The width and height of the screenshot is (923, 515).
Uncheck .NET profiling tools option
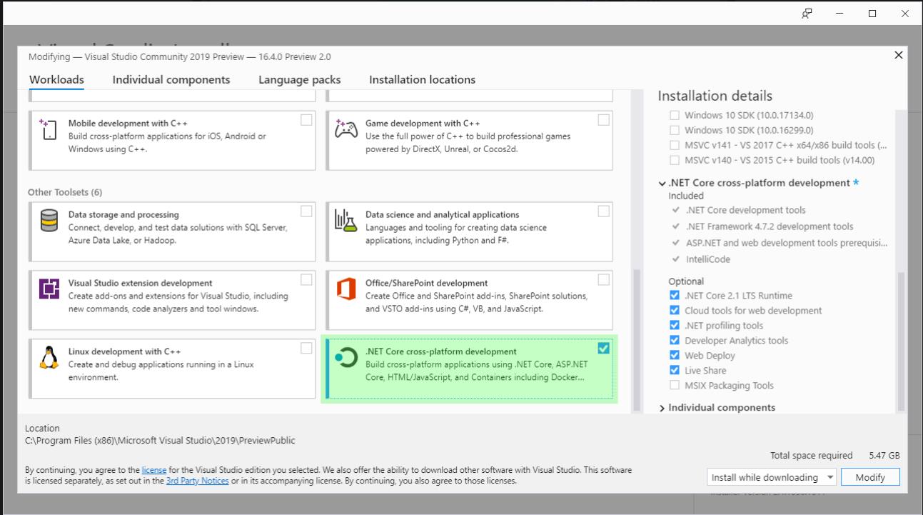(x=675, y=325)
